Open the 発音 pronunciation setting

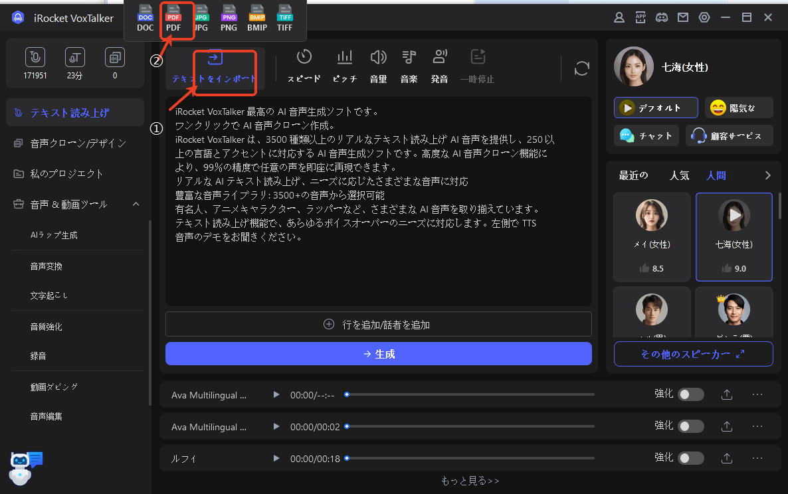[x=440, y=66]
